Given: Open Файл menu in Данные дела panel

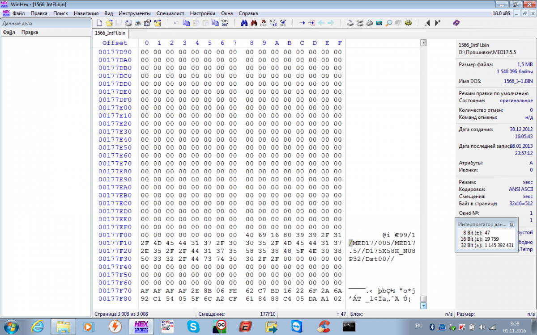Looking at the screenshot, I should 9,32.
